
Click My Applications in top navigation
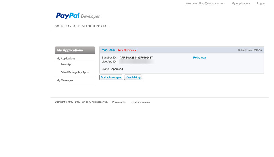(x=241, y=3)
